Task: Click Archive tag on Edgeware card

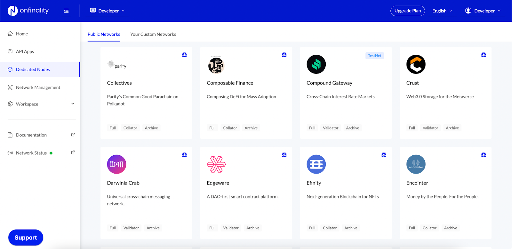Action: (253, 228)
